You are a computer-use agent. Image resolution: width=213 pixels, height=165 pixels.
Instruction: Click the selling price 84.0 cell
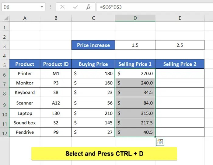[x=135, y=103]
